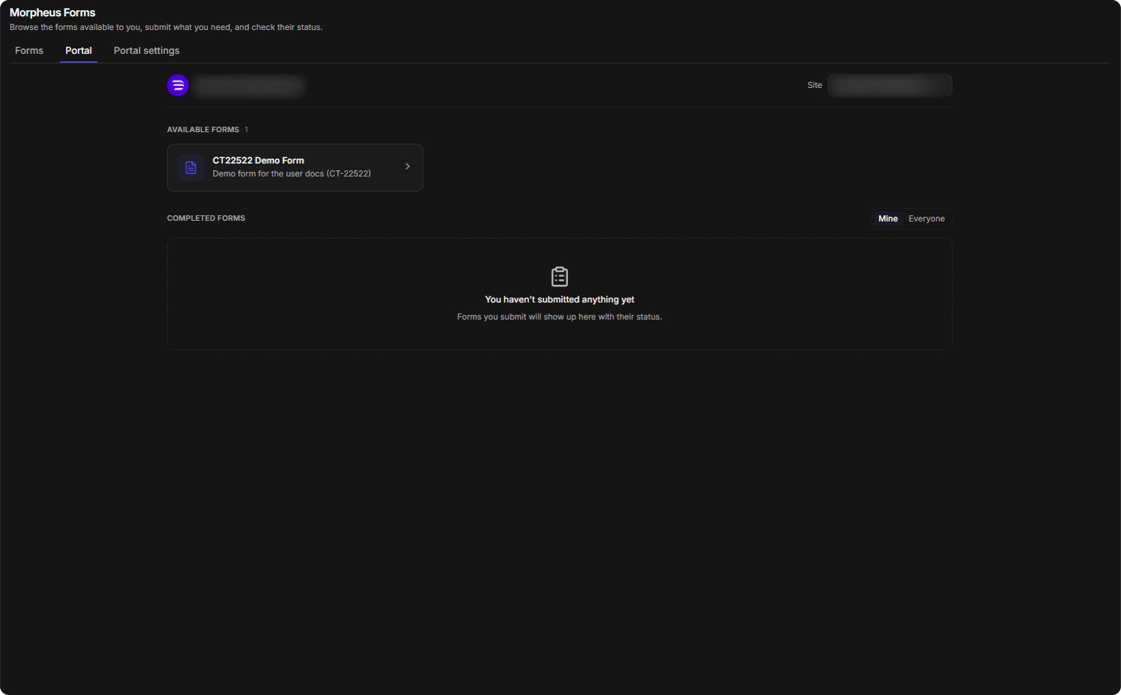
Task: Click the 'Forms you submit will show up here' text
Action: coord(560,317)
